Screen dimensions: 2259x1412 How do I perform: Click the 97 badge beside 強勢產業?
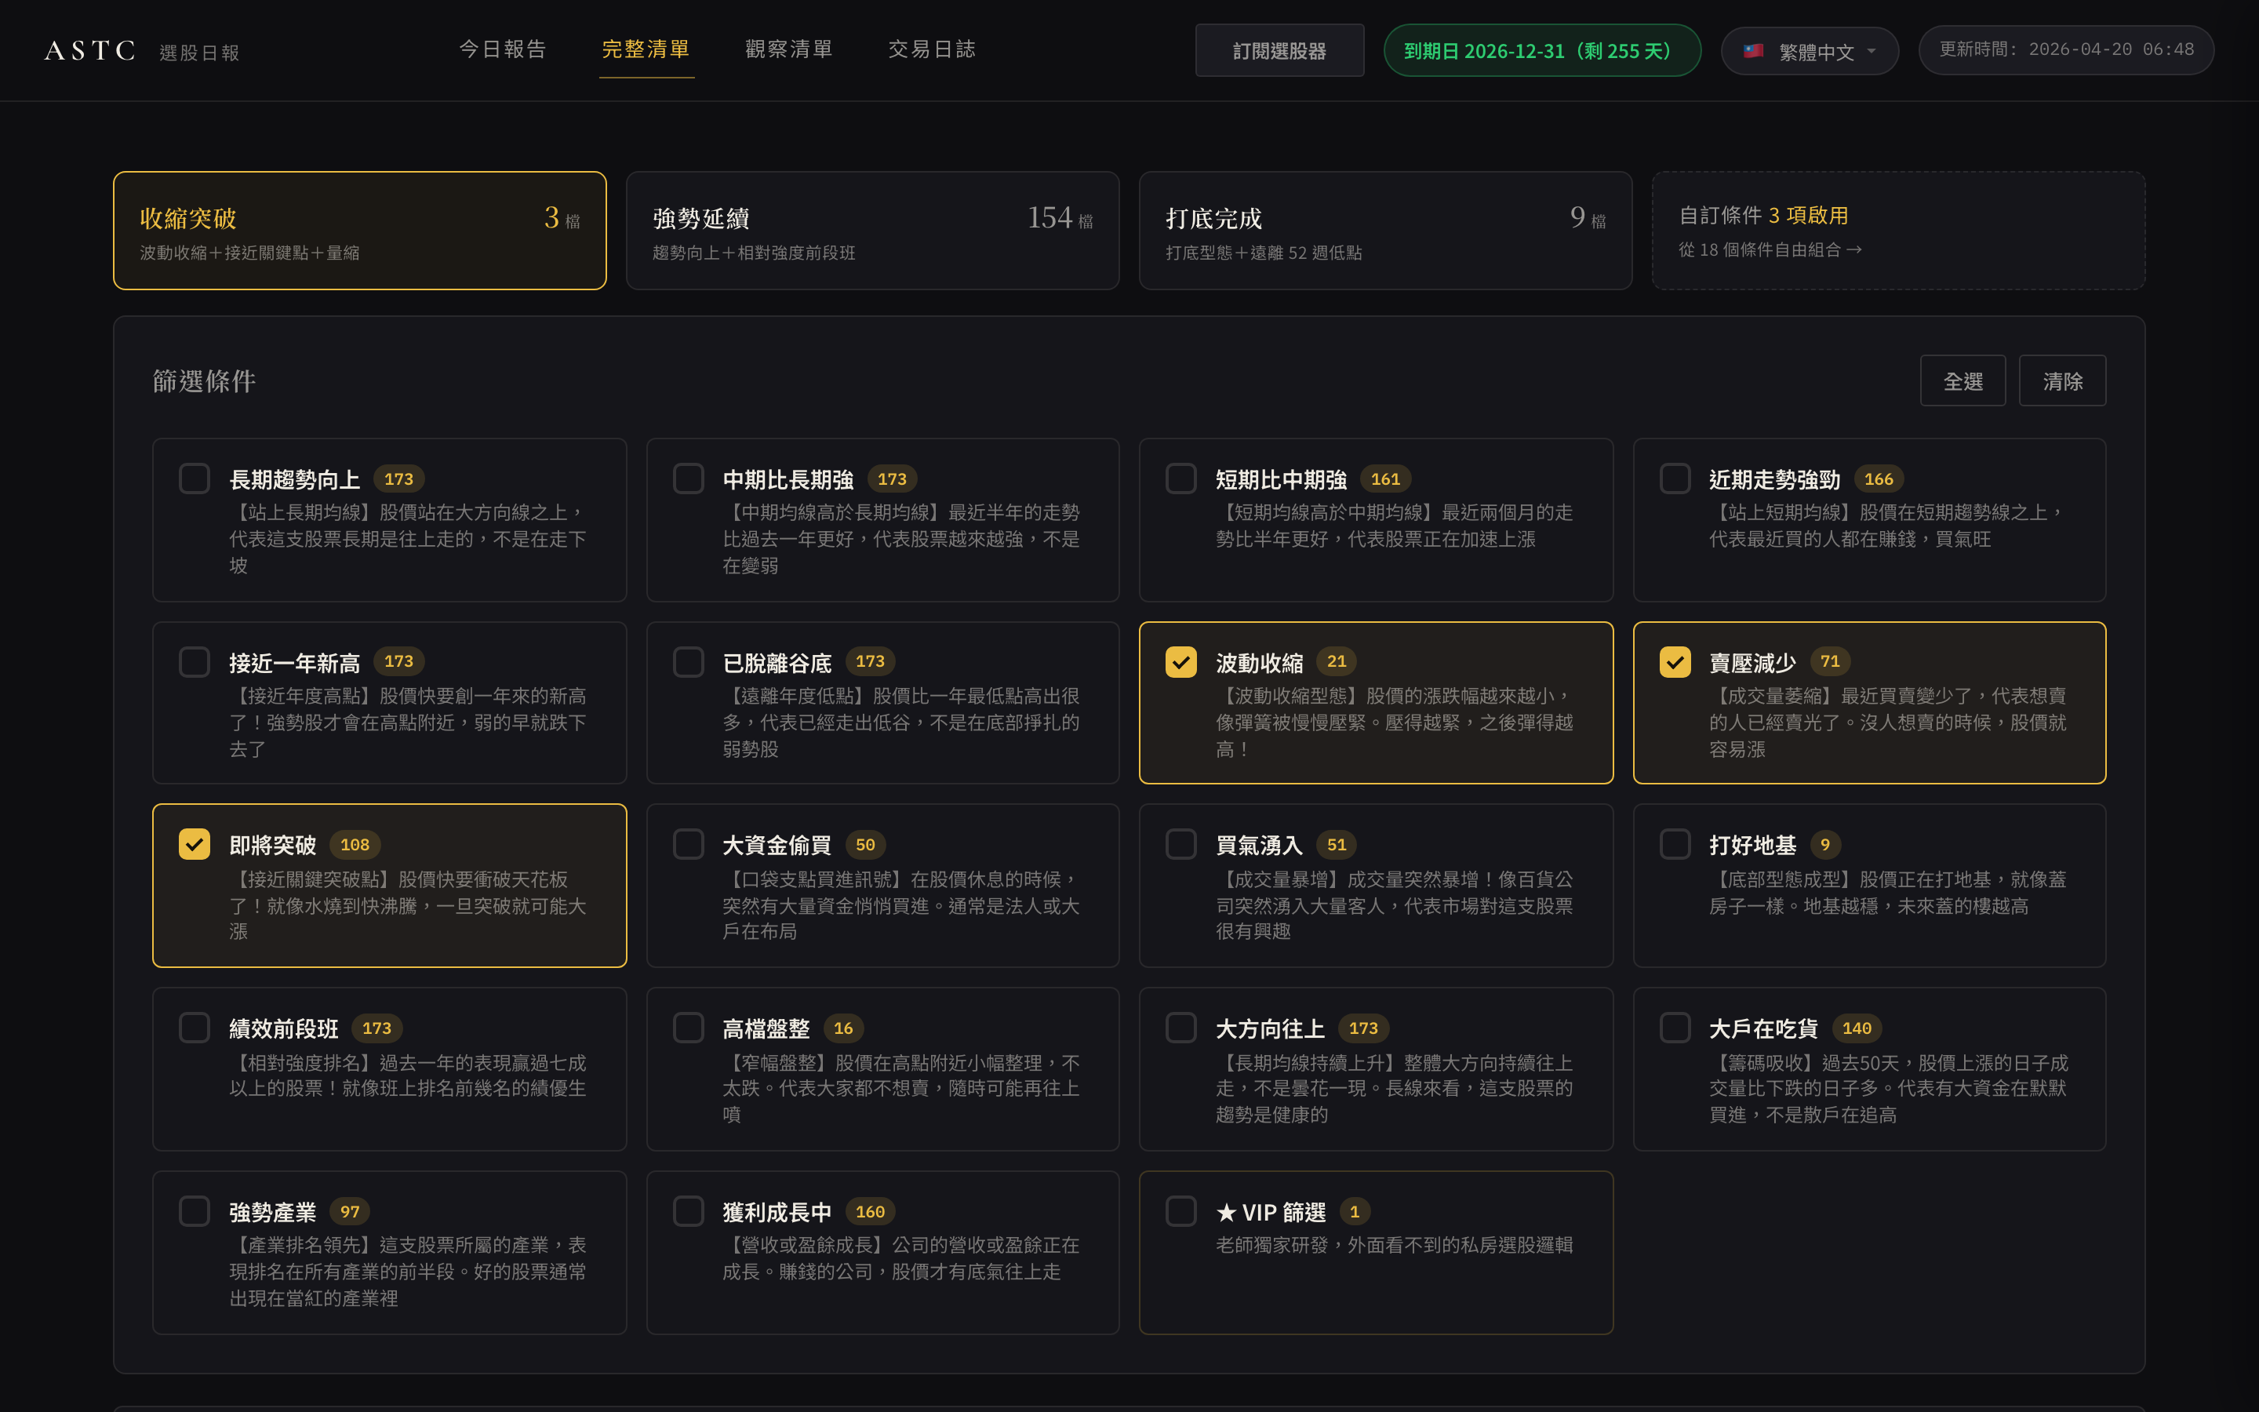pyautogui.click(x=350, y=1211)
